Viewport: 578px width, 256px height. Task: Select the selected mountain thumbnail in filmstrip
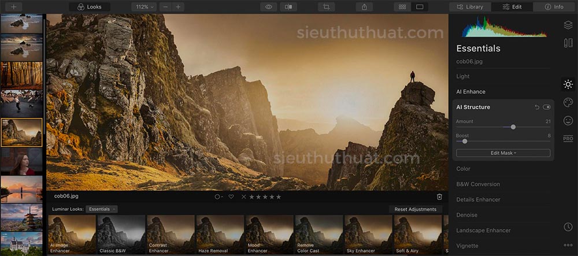pos(21,132)
